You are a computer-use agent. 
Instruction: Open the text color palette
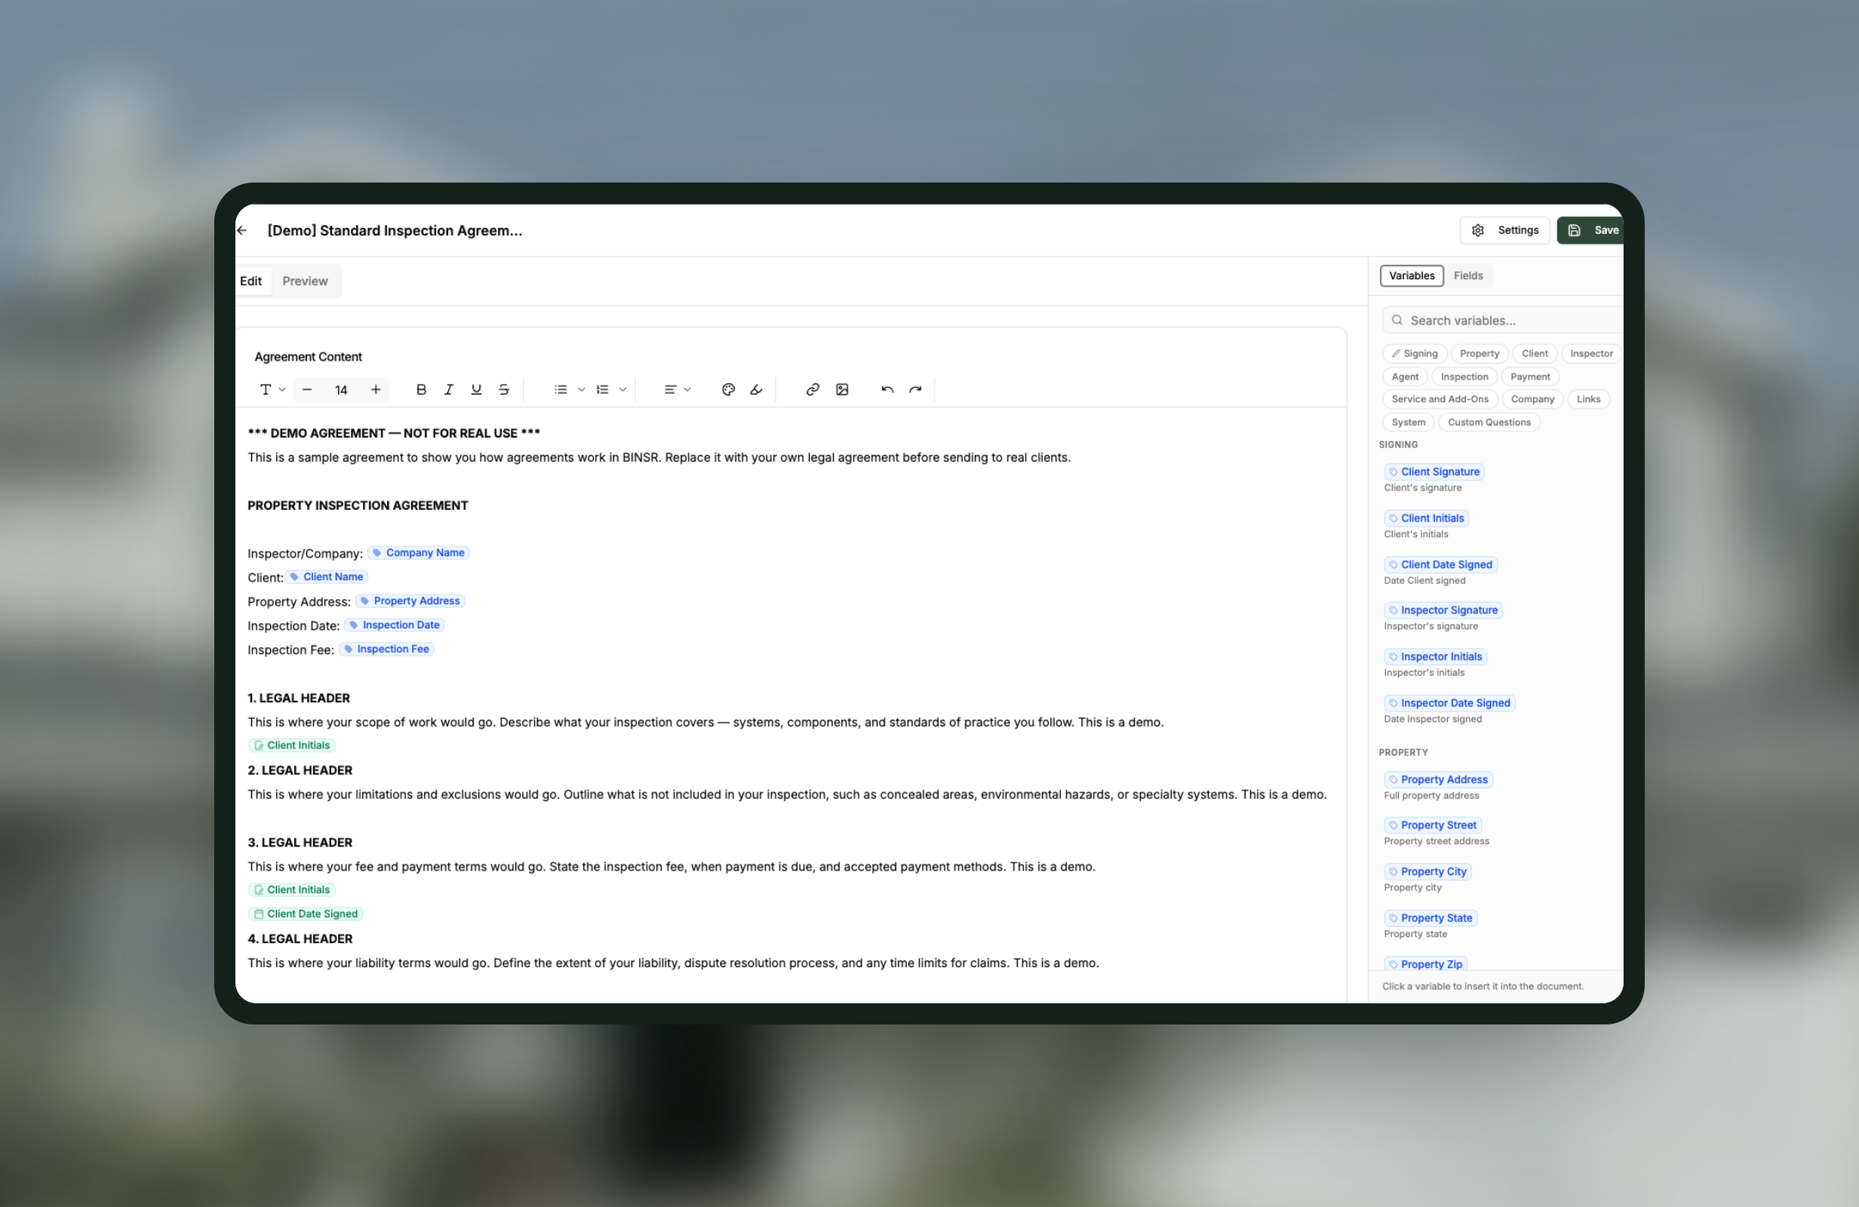tap(728, 389)
